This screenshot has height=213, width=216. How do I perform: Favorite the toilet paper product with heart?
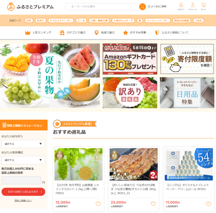click(x=208, y=204)
